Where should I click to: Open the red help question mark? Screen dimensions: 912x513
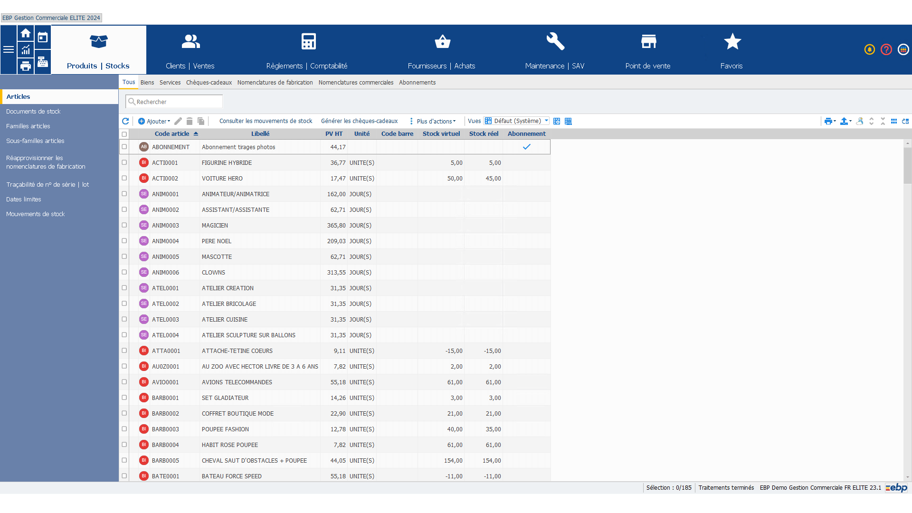(x=886, y=49)
